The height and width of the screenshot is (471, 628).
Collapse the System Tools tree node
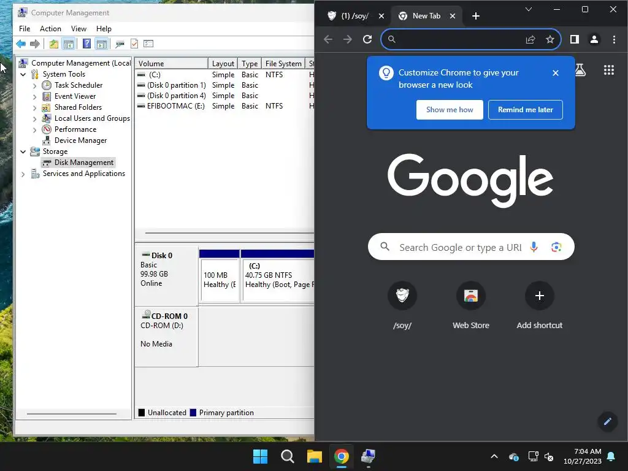[23, 74]
